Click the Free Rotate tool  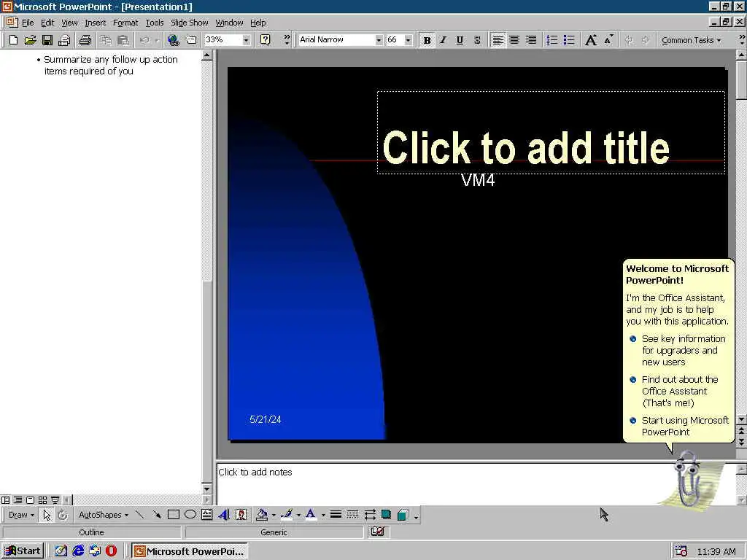(x=63, y=515)
